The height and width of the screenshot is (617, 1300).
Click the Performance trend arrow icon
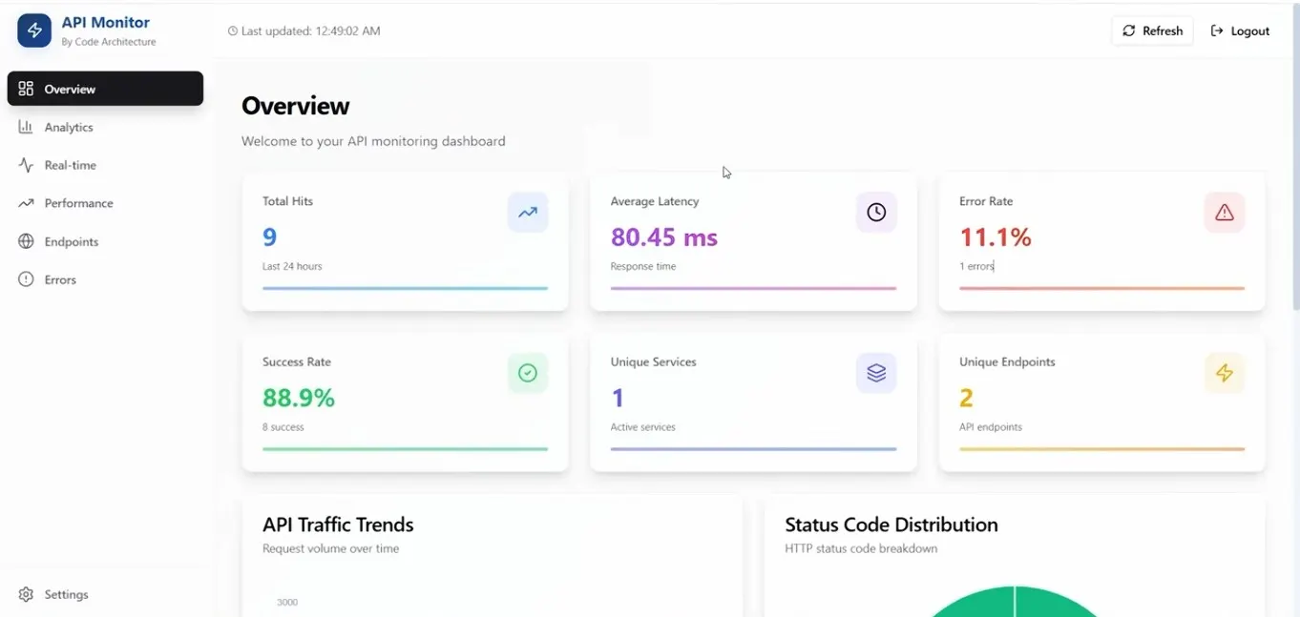[26, 203]
